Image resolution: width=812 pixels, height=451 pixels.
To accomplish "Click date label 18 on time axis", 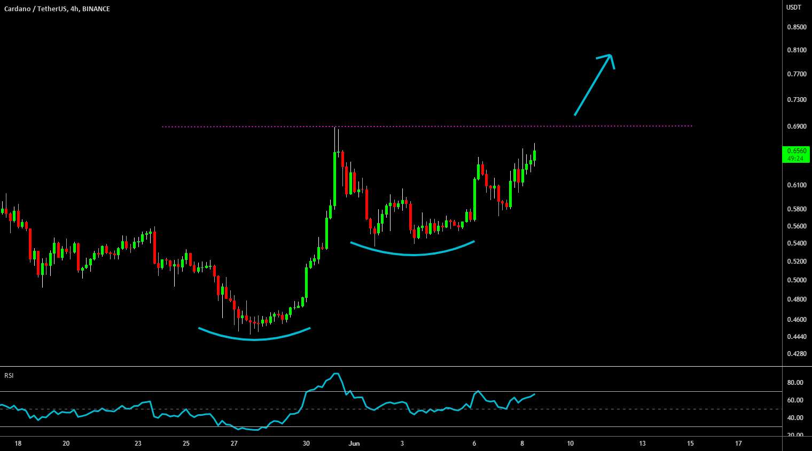I will tap(18, 444).
